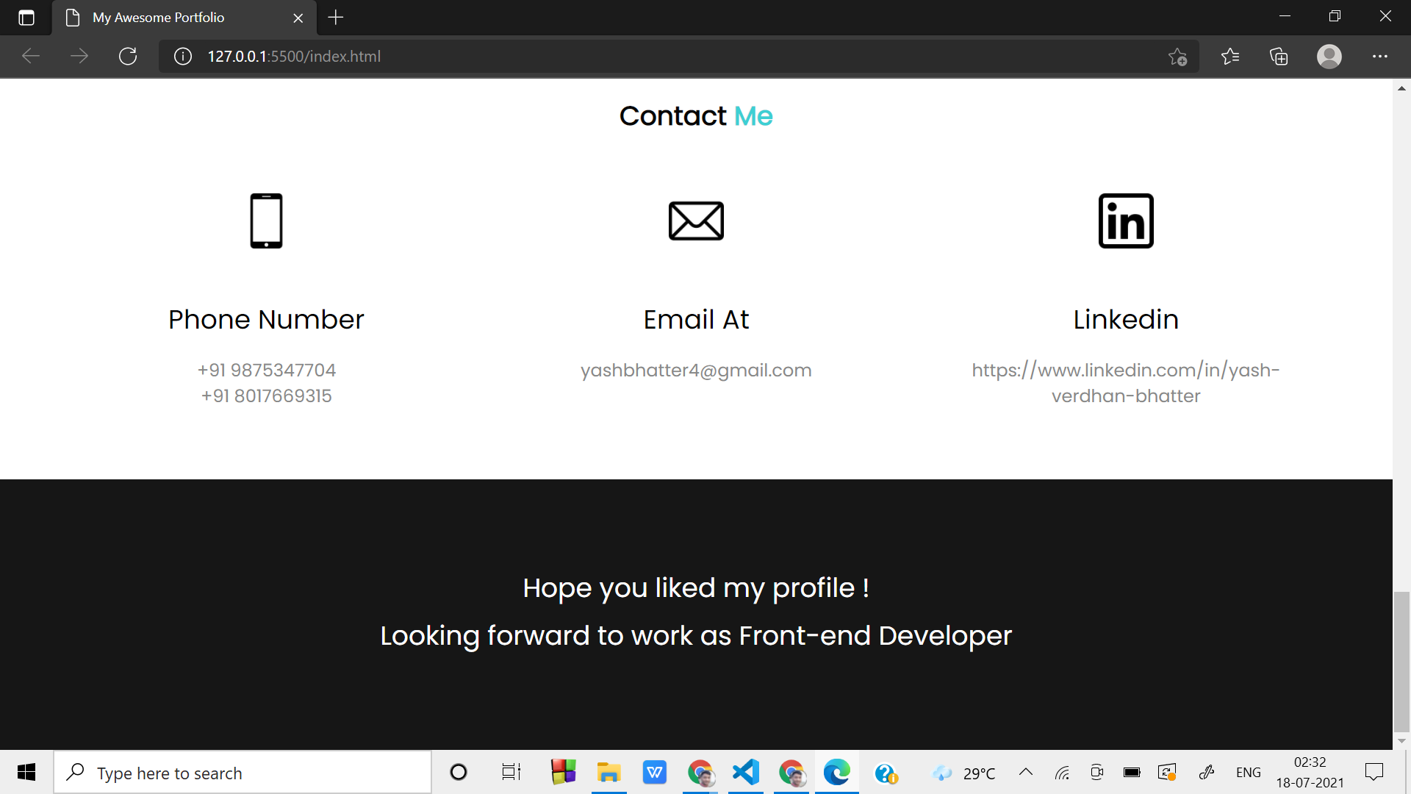The height and width of the screenshot is (794, 1411).
Task: Open Cortana from the taskbar
Action: (x=459, y=772)
